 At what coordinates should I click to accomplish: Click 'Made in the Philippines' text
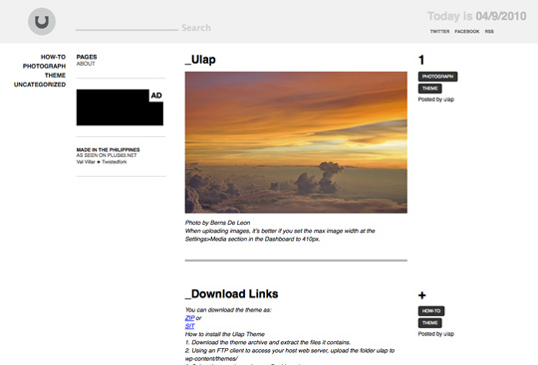pos(108,150)
